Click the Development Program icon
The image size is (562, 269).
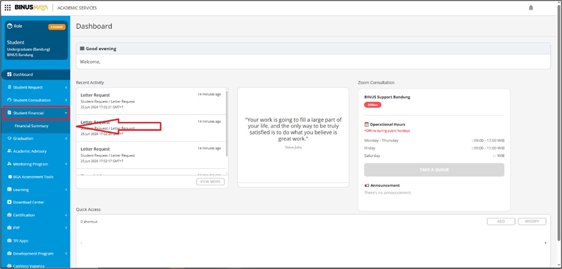tap(10, 254)
